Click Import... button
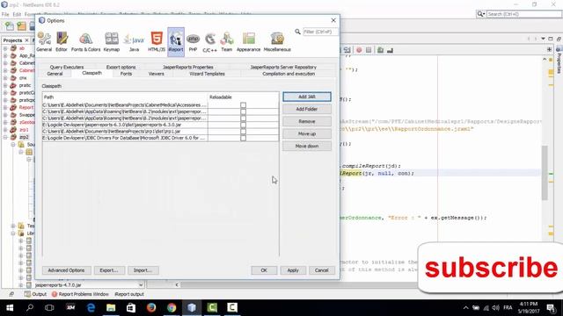The width and height of the screenshot is (563, 316). pos(143,270)
